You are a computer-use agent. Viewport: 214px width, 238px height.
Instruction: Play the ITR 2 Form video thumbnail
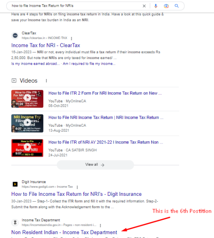(27, 99)
